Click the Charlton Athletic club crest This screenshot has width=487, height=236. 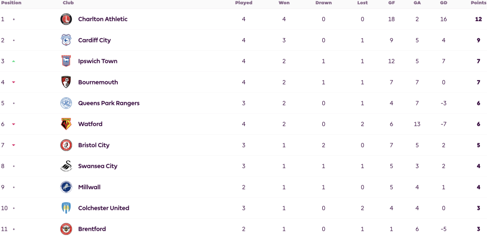(66, 19)
